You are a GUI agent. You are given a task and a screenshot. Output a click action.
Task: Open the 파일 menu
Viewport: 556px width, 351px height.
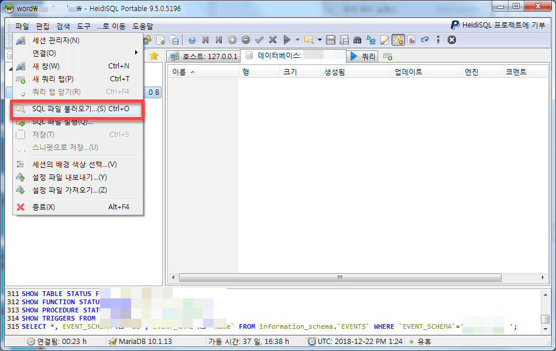(22, 26)
